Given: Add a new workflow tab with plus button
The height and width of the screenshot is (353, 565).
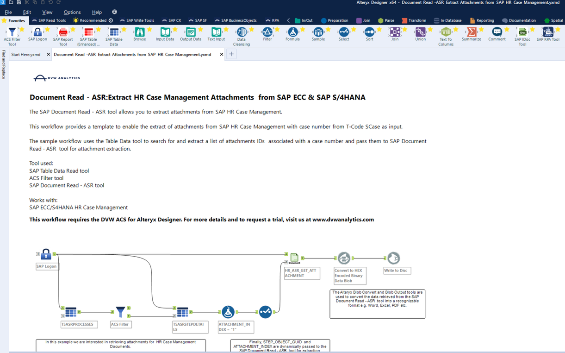Looking at the screenshot, I should 231,54.
